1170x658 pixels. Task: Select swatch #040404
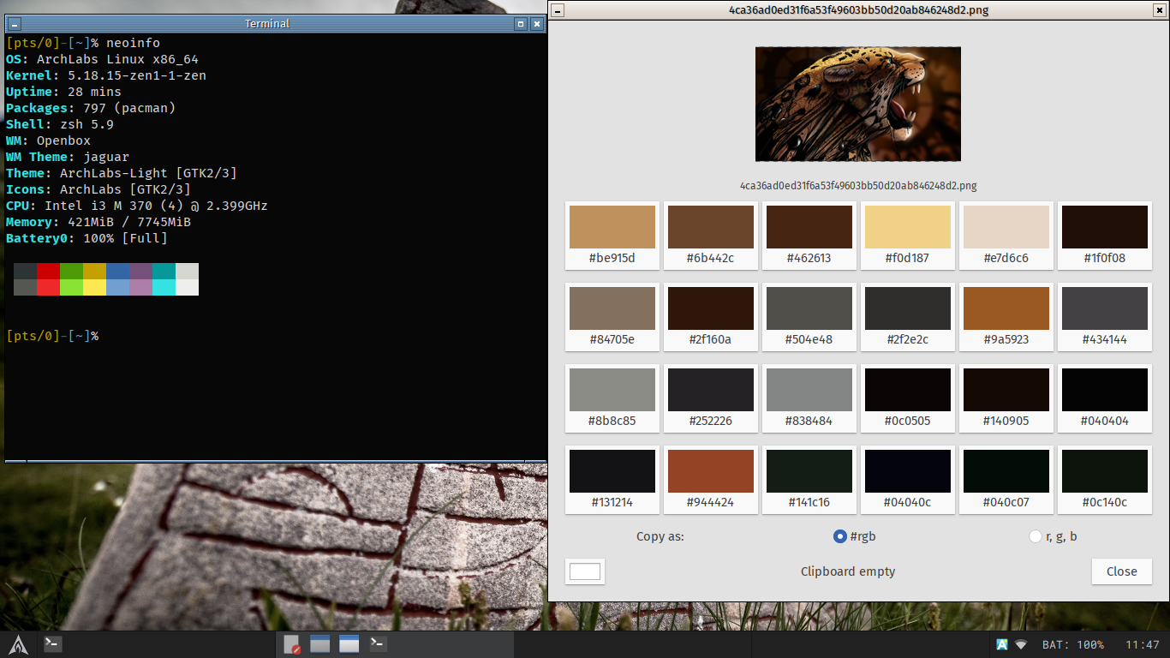(x=1105, y=398)
